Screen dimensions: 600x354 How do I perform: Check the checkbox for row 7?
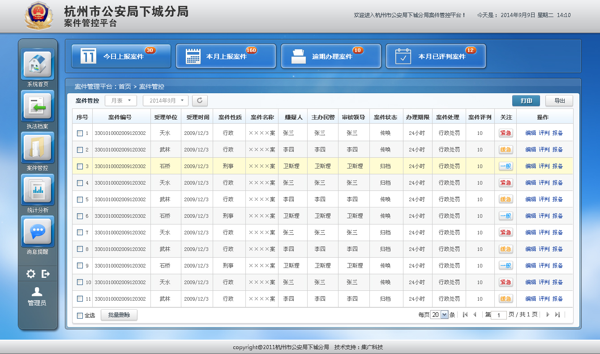[x=80, y=233]
